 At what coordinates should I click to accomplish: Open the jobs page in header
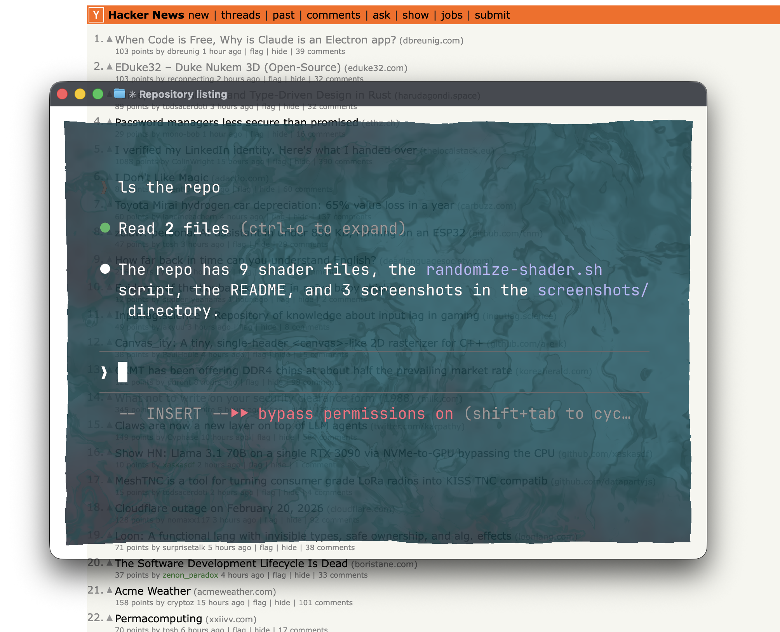coord(451,15)
